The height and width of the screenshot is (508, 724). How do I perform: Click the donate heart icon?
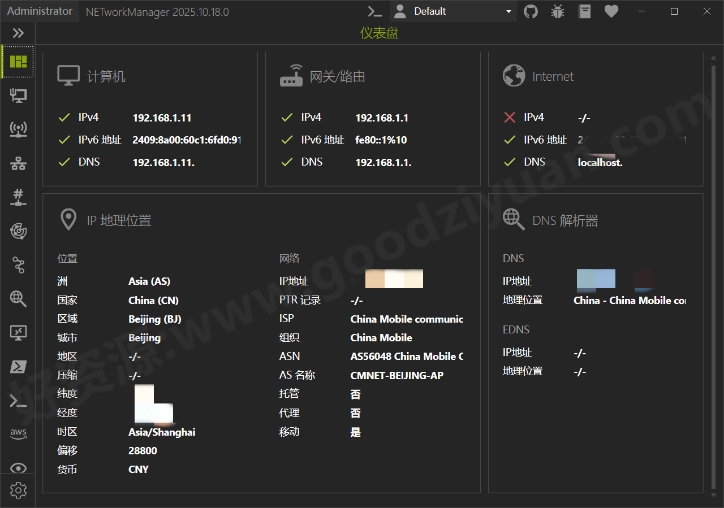point(611,11)
